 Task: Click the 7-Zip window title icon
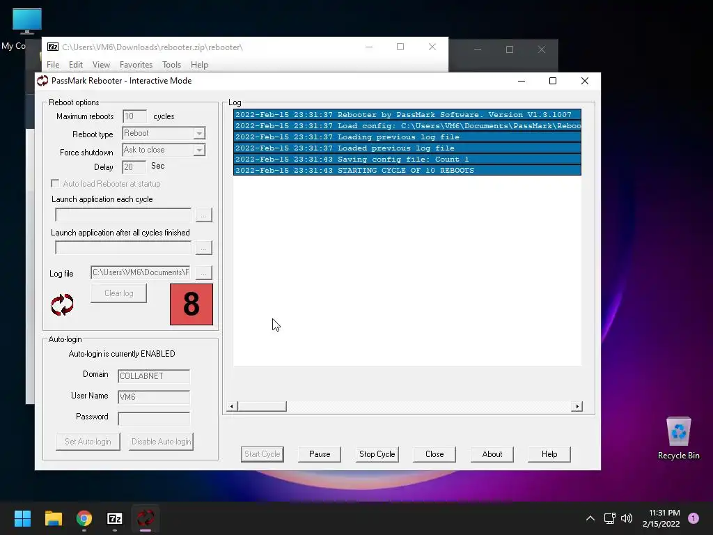click(53, 47)
